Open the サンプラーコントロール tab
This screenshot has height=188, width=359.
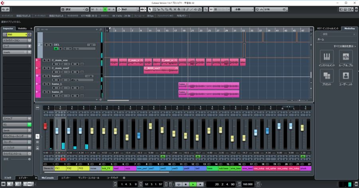point(89,178)
